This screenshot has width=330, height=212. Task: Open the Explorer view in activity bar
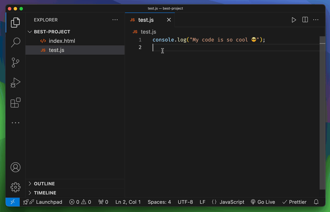[x=15, y=22]
